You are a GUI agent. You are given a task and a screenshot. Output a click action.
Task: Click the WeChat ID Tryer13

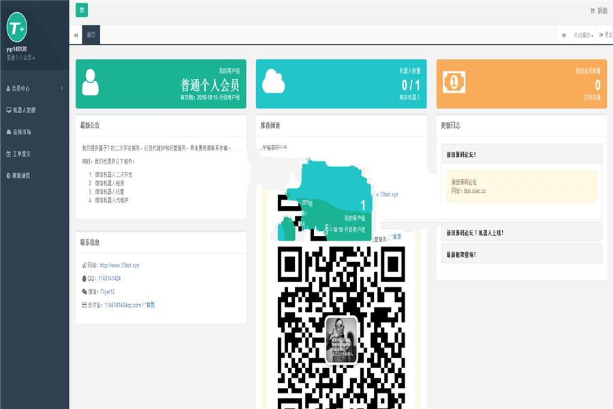click(108, 292)
